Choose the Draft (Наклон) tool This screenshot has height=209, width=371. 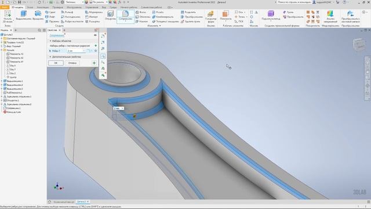tap(141, 21)
